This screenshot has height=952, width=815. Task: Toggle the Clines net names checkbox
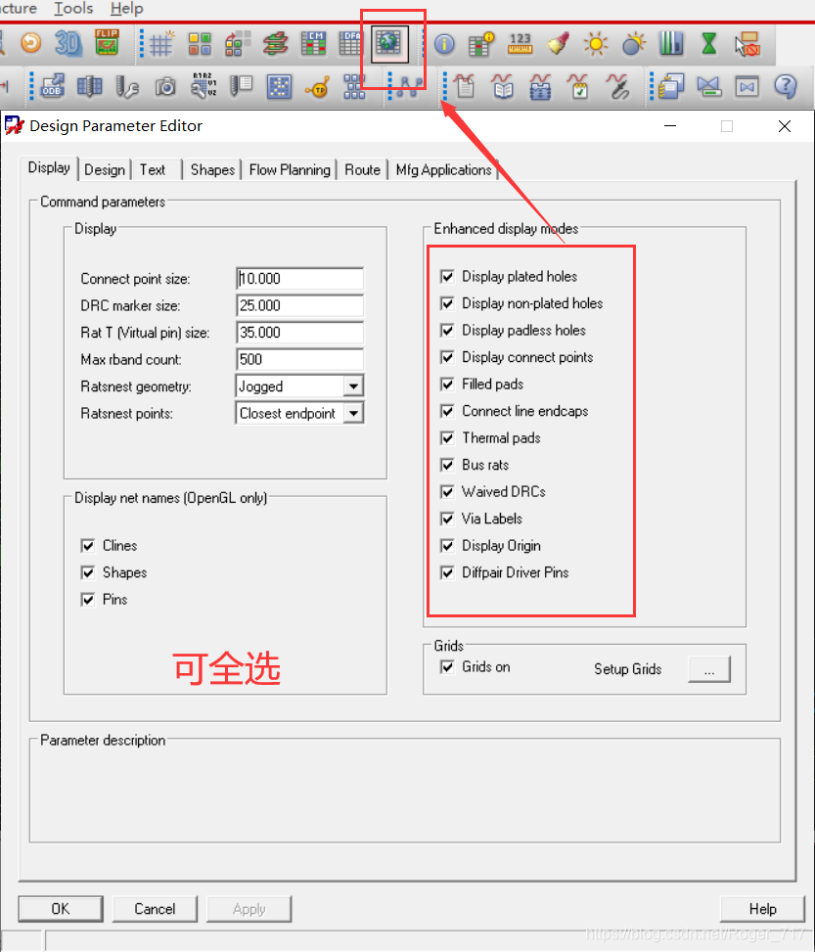(x=88, y=546)
